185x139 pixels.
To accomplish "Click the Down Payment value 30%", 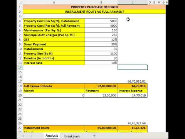I will (101, 44).
